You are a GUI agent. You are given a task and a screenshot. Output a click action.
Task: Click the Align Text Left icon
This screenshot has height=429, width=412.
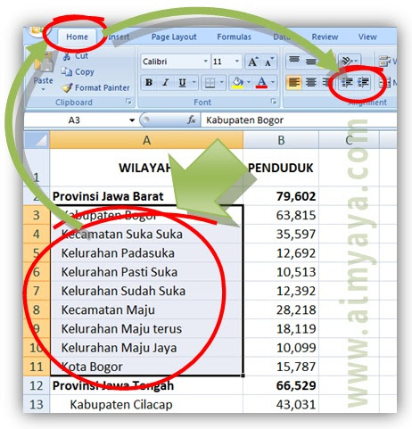point(294,82)
